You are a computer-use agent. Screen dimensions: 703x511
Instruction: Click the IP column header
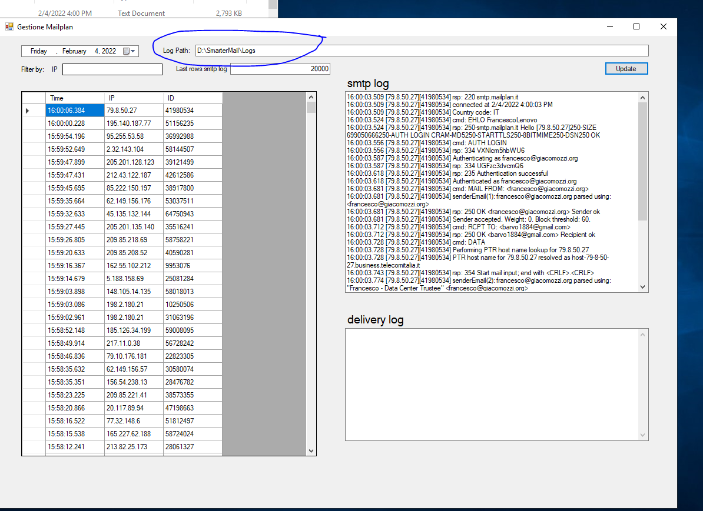pos(134,98)
